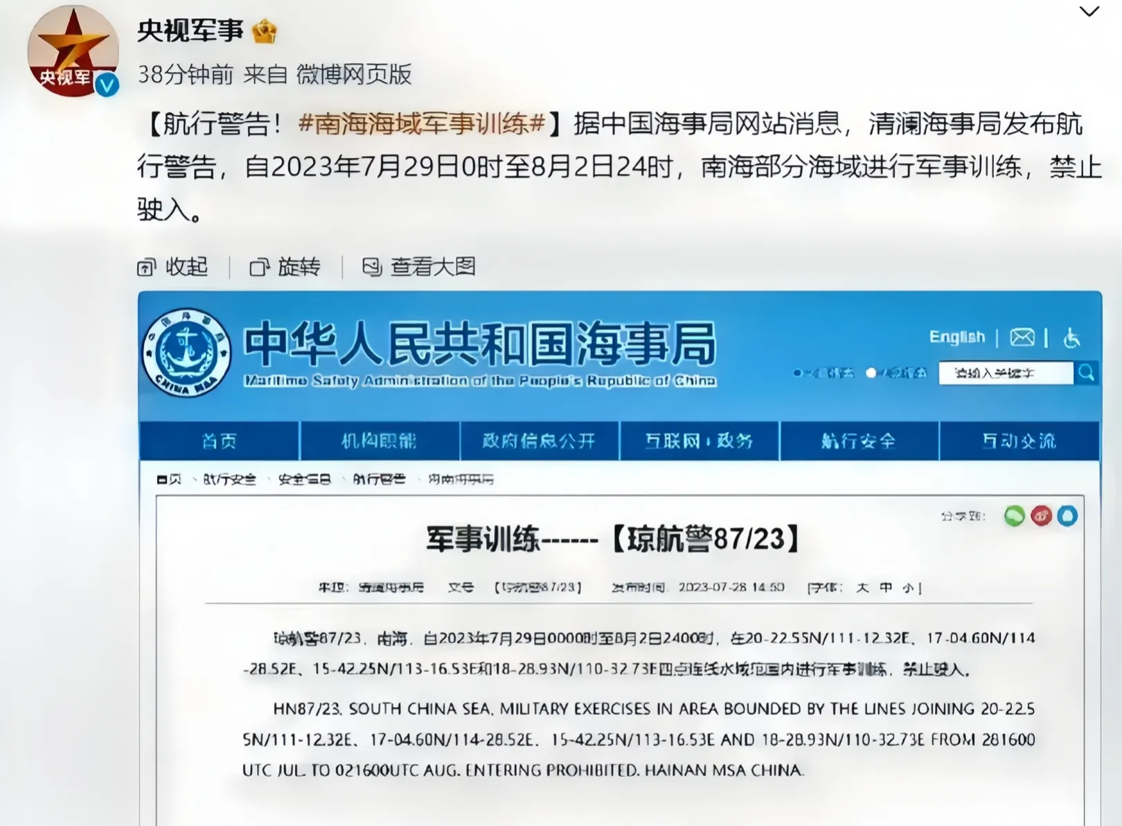Click the 查看大图 enlarge icon

click(372, 267)
